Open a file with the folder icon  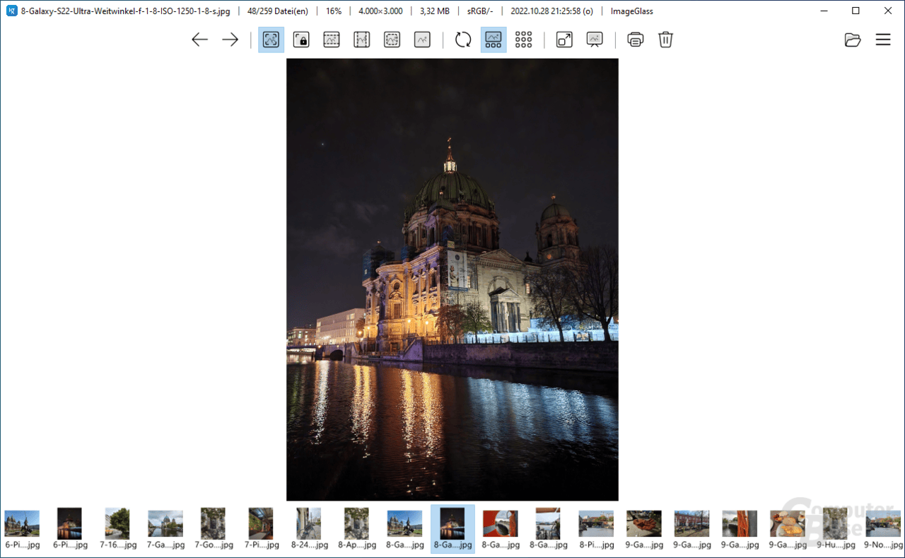(x=852, y=40)
